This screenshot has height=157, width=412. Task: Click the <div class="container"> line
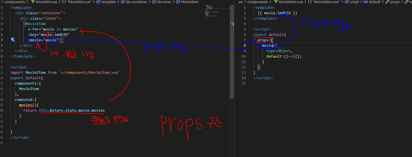pyautogui.click(x=40, y=13)
